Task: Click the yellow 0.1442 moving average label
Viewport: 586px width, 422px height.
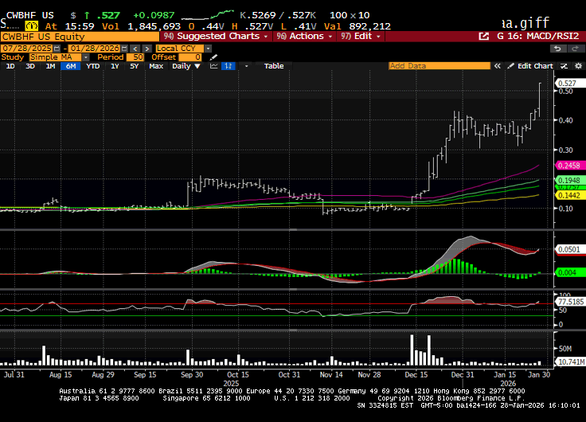Action: tap(570, 196)
